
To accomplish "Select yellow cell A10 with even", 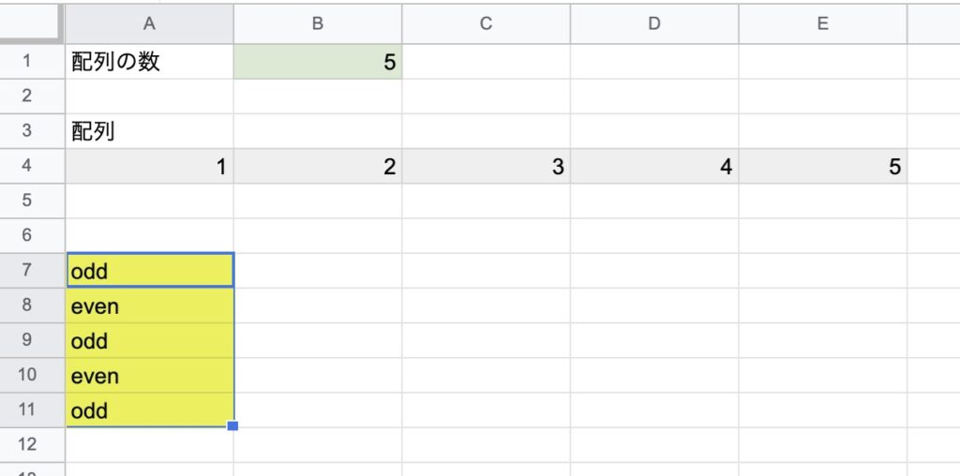I will click(x=149, y=375).
